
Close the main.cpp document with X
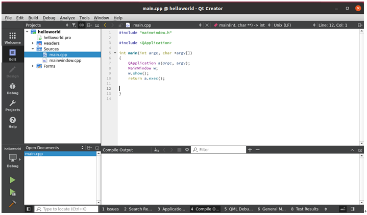pyautogui.click(x=207, y=25)
